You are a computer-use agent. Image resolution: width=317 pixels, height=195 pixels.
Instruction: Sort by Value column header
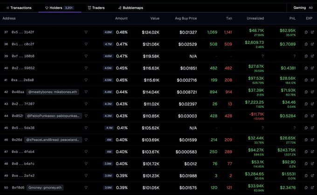click(x=155, y=18)
